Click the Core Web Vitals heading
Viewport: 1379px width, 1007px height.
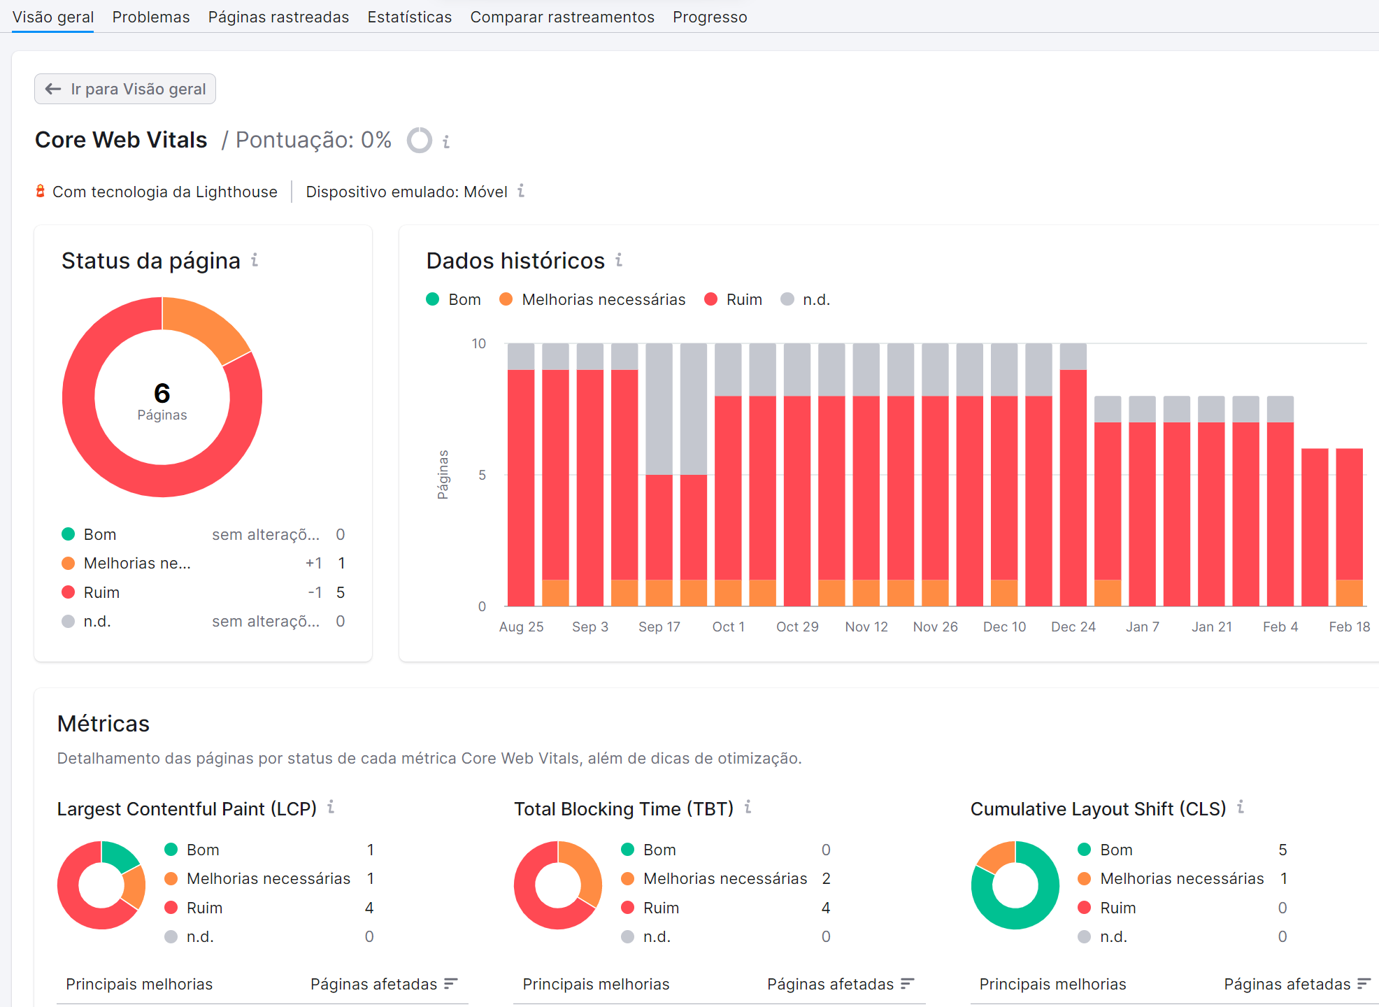121,140
